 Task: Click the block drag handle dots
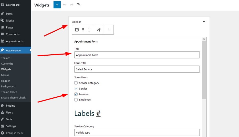point(83,30)
